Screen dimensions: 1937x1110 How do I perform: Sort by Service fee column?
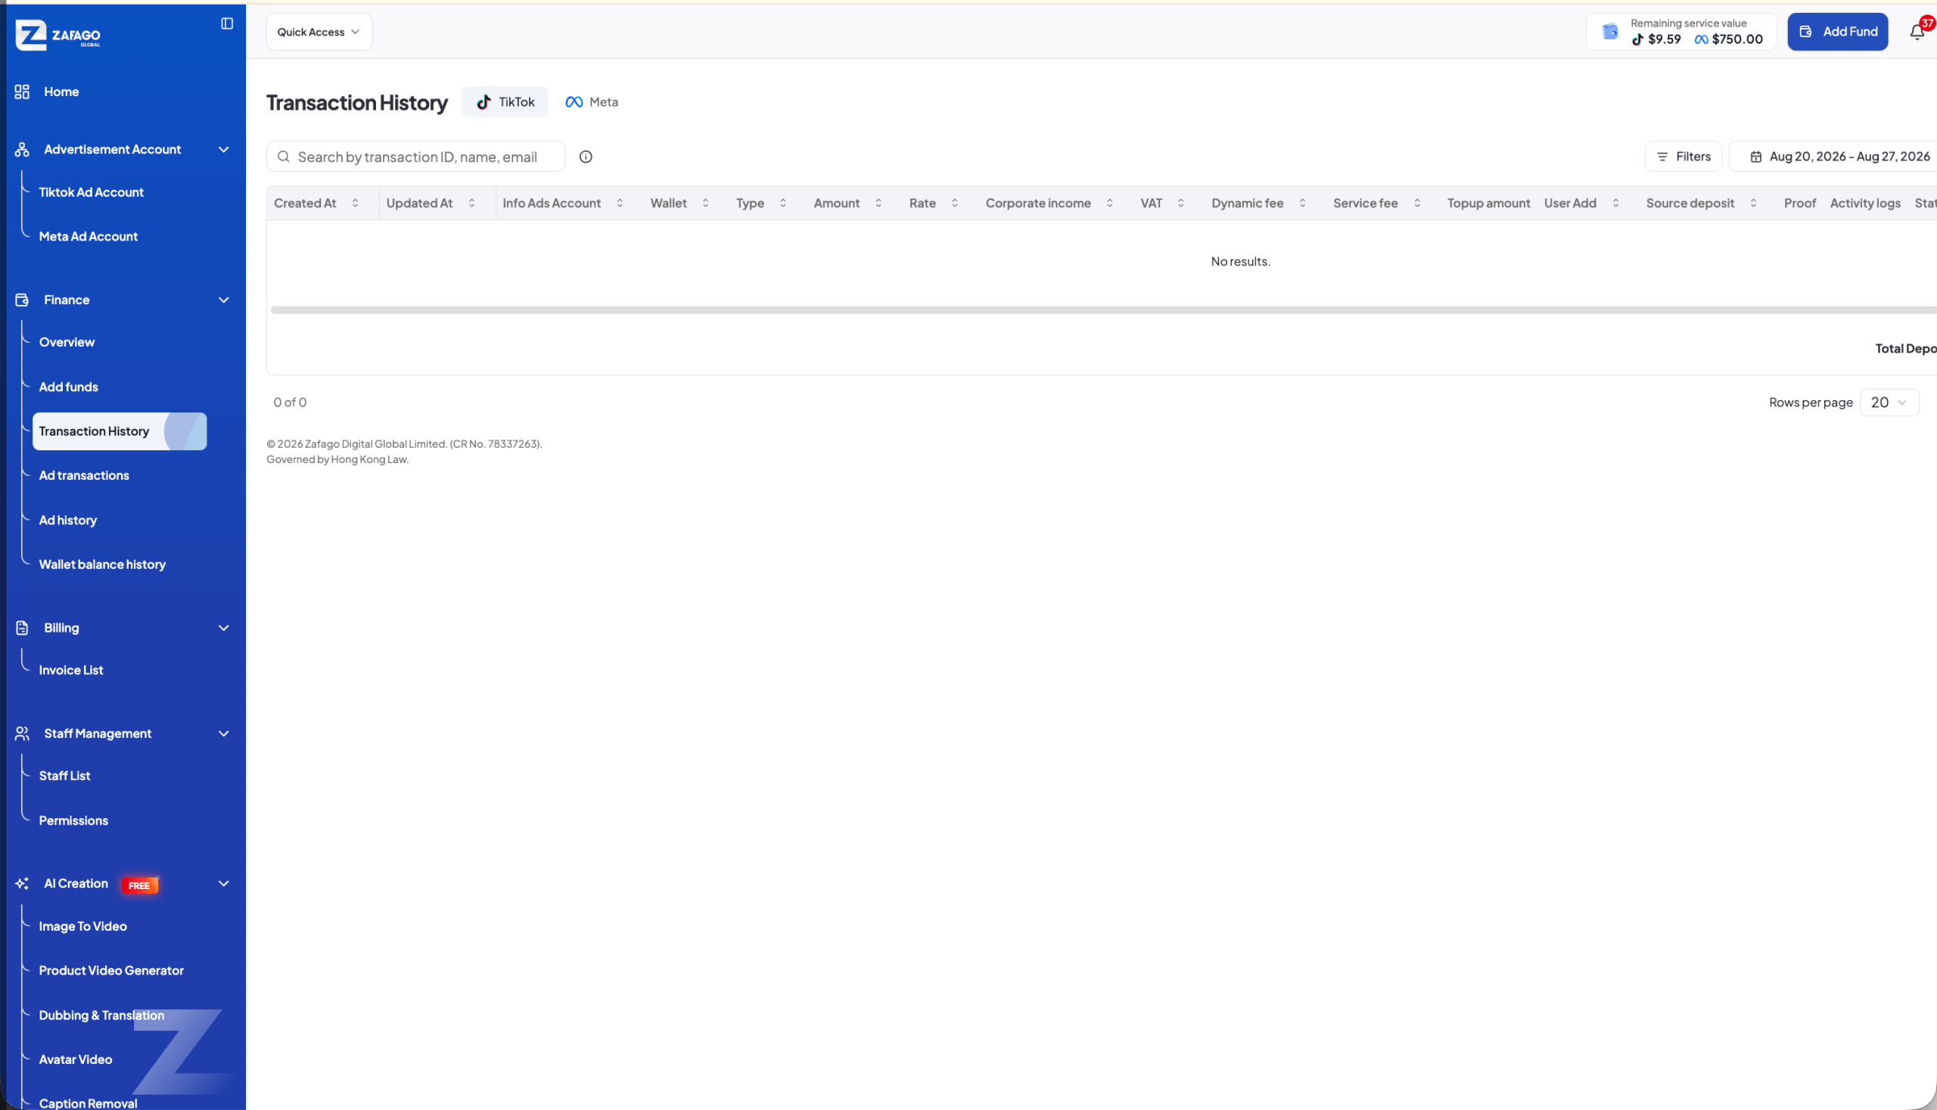(x=1417, y=204)
